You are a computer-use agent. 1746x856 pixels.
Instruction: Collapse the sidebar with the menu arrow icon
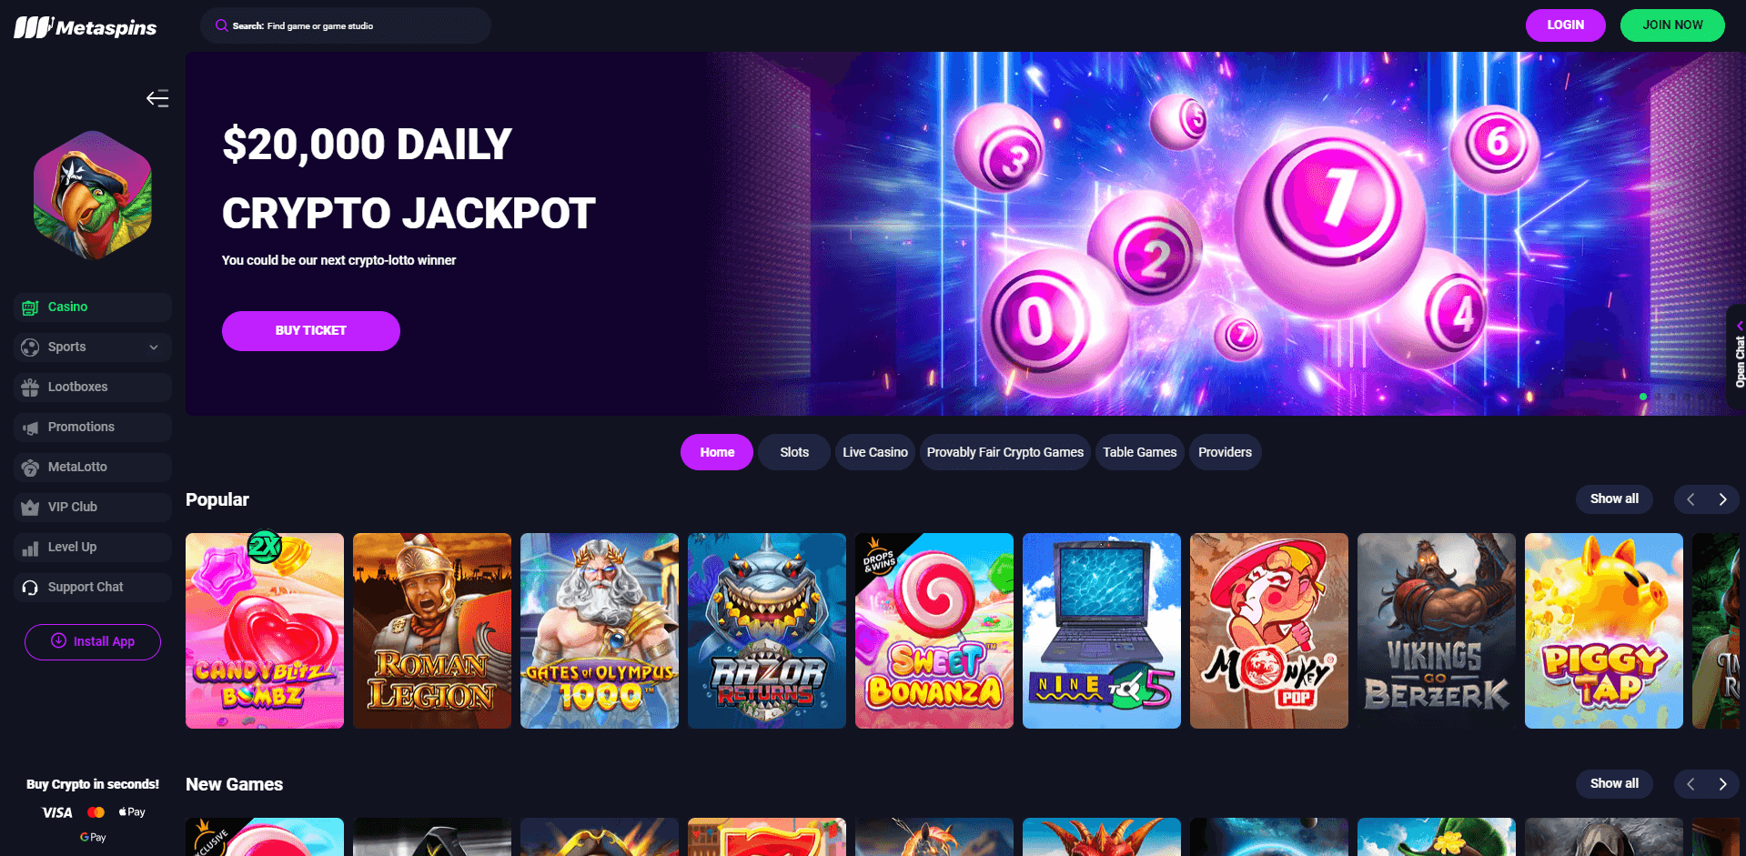coord(157,98)
